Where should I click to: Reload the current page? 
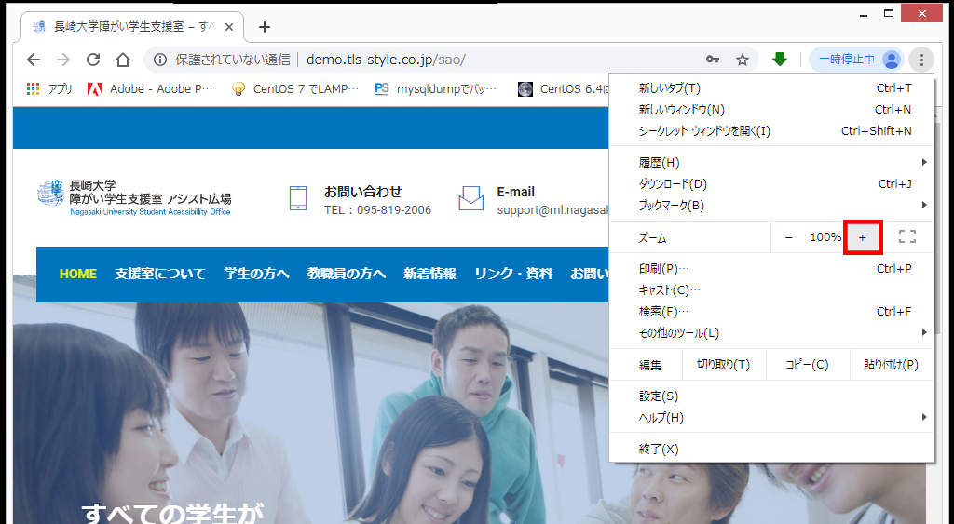(x=93, y=60)
